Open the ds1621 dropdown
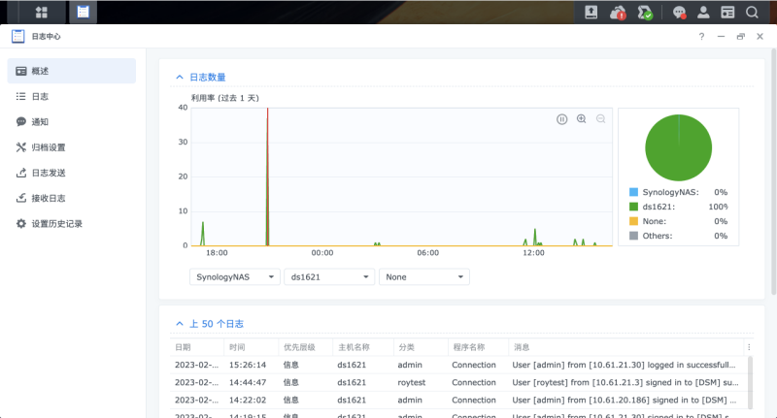 pos(329,277)
